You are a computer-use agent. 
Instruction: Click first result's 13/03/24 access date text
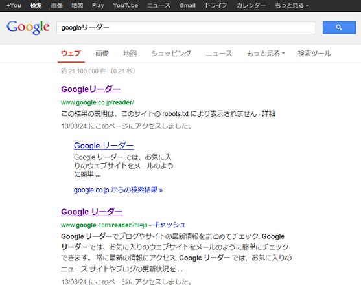(126, 126)
